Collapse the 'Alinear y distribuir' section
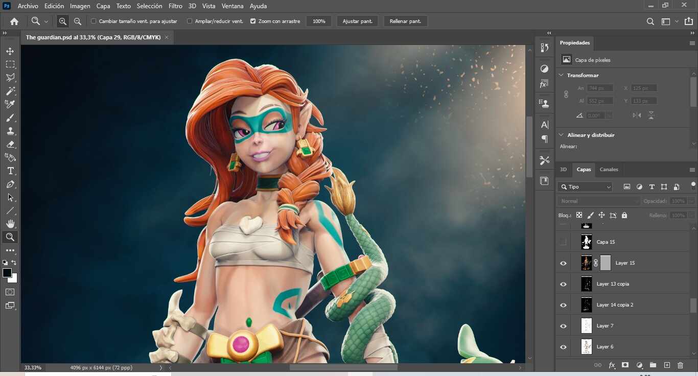Viewport: 698px width, 376px height. pyautogui.click(x=561, y=135)
